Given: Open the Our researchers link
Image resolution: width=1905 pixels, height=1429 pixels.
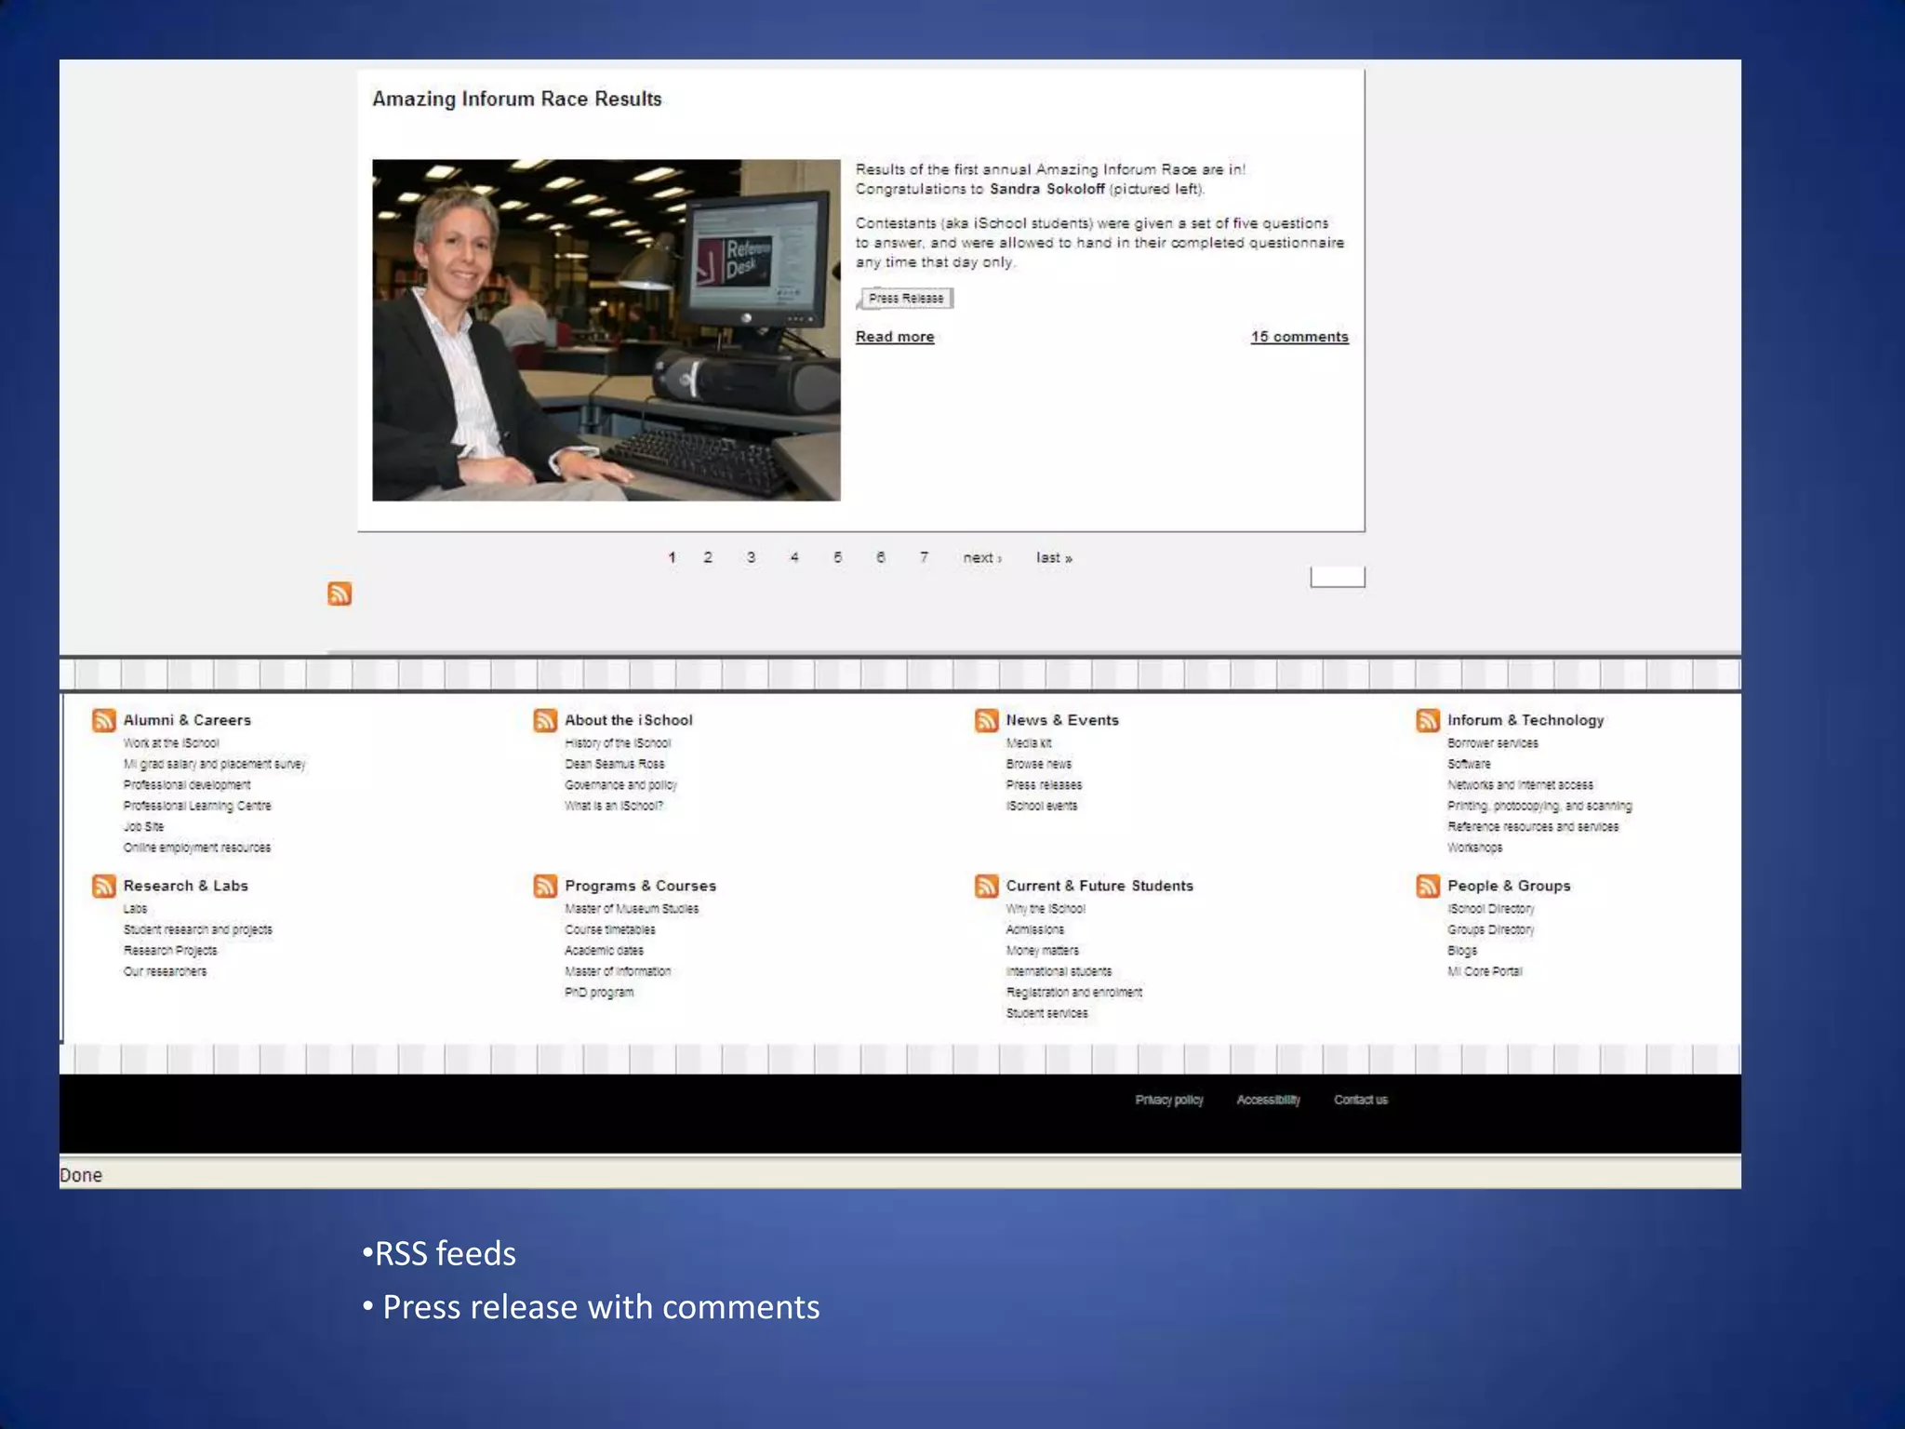Looking at the screenshot, I should 166,971.
